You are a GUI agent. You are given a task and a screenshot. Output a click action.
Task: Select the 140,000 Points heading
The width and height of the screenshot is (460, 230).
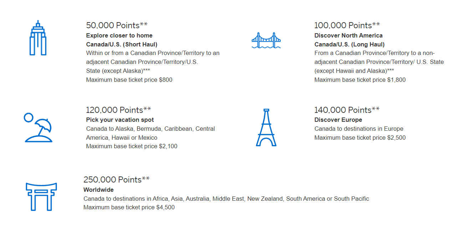[347, 110]
